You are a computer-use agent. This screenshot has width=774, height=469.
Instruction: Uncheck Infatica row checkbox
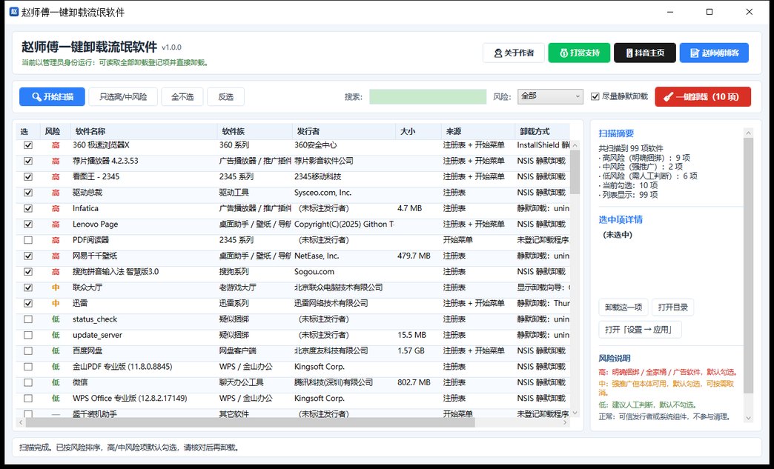[28, 208]
